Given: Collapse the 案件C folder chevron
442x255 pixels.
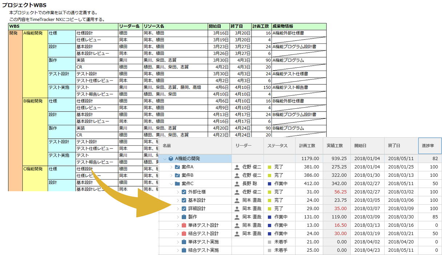Looking at the screenshot, I should click(x=171, y=184).
